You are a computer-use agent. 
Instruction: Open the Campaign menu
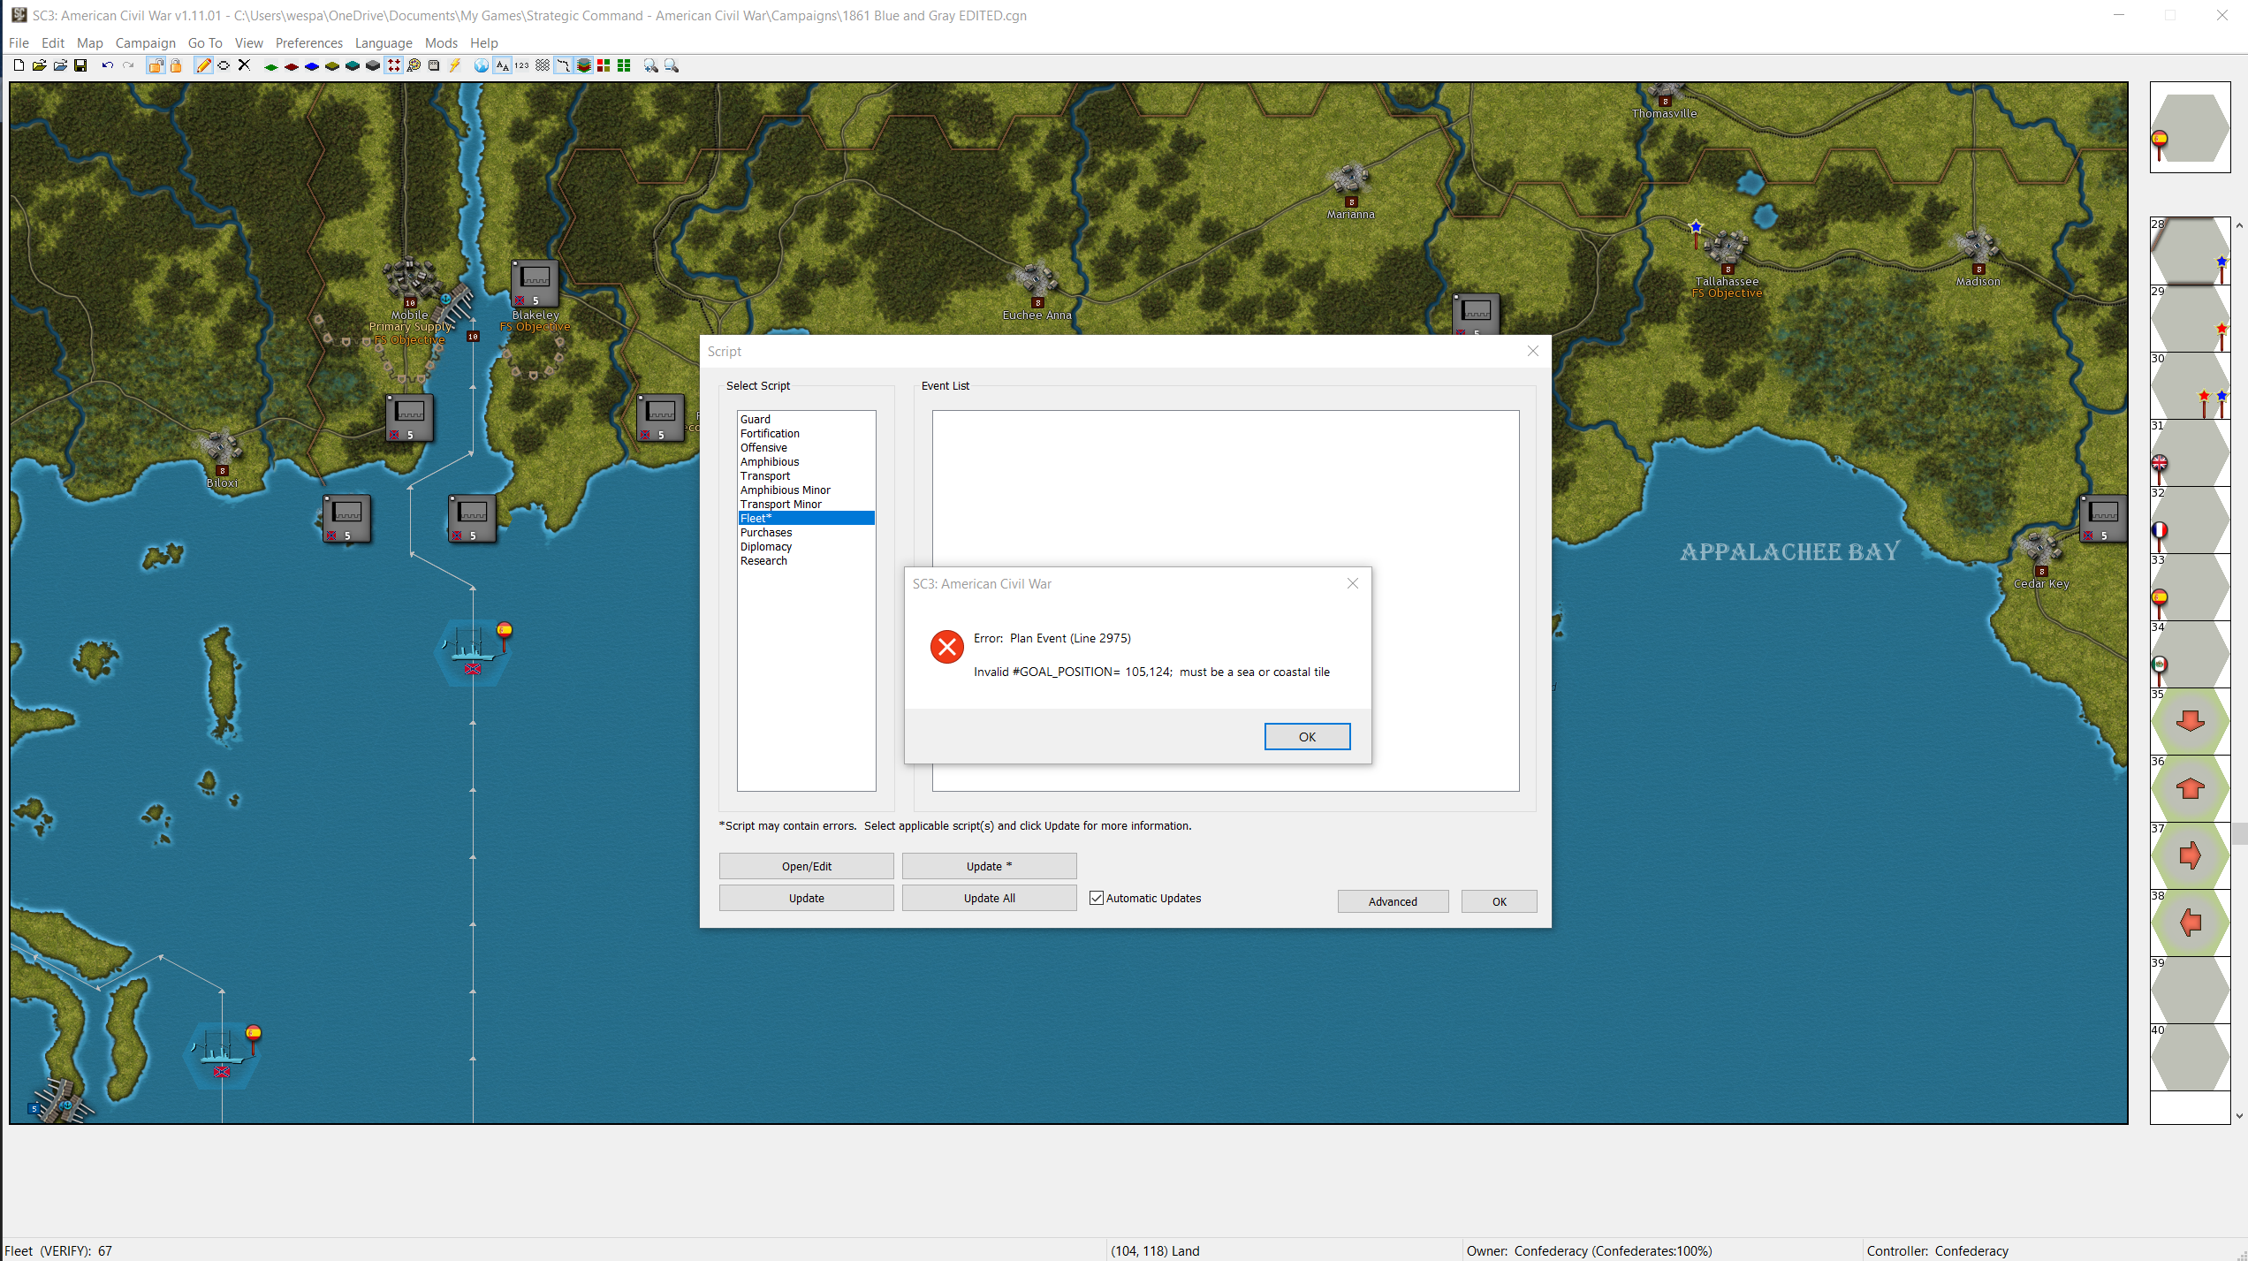[145, 42]
